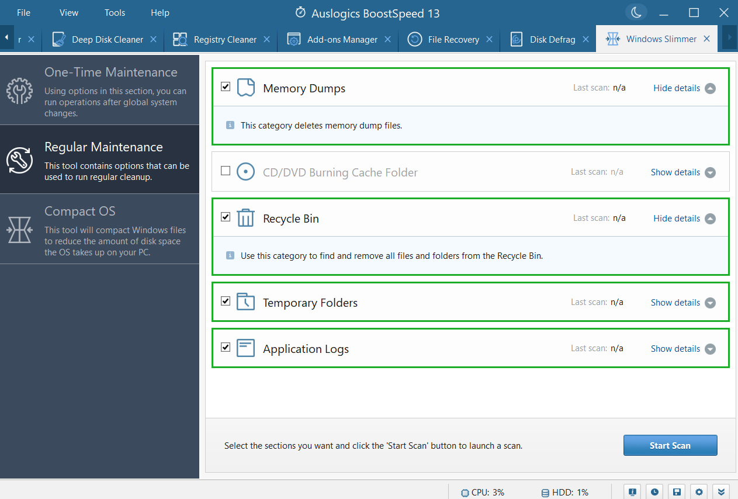738x499 pixels.
Task: Open the Tools menu
Action: [x=115, y=12]
